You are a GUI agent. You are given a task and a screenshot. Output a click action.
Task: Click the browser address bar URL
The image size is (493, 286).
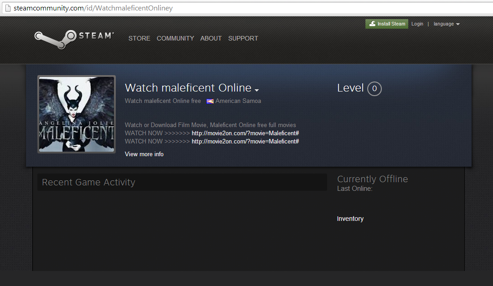coord(93,8)
